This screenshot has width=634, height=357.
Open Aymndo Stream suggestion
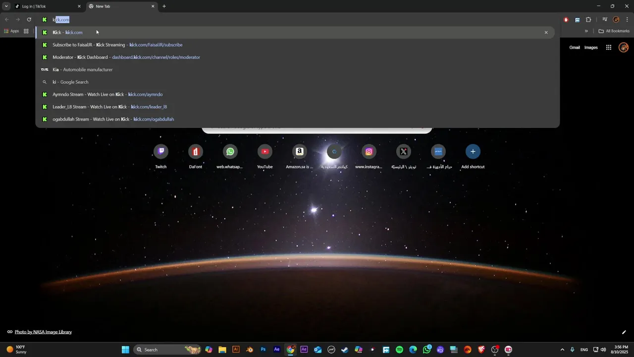(x=297, y=94)
